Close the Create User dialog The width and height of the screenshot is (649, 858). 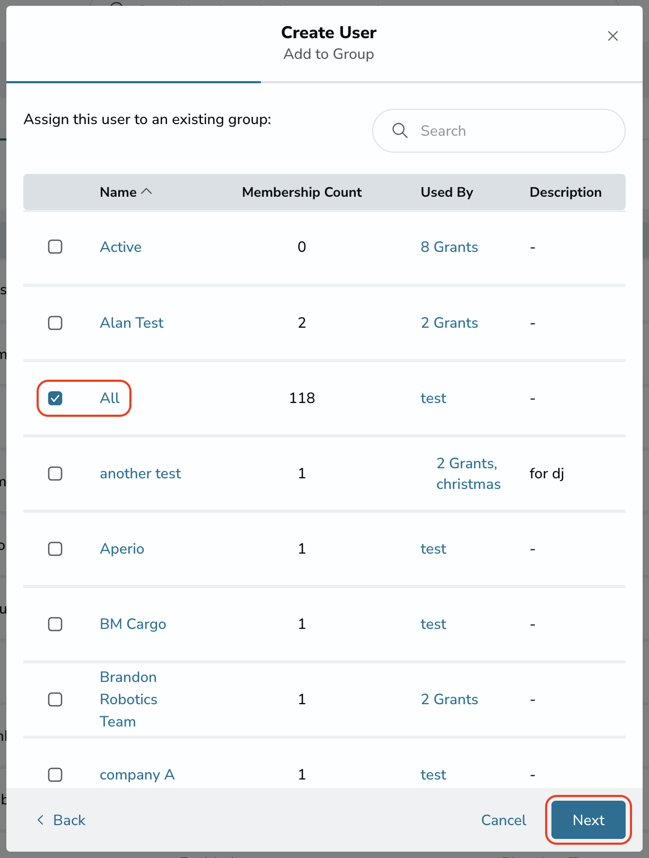click(613, 36)
